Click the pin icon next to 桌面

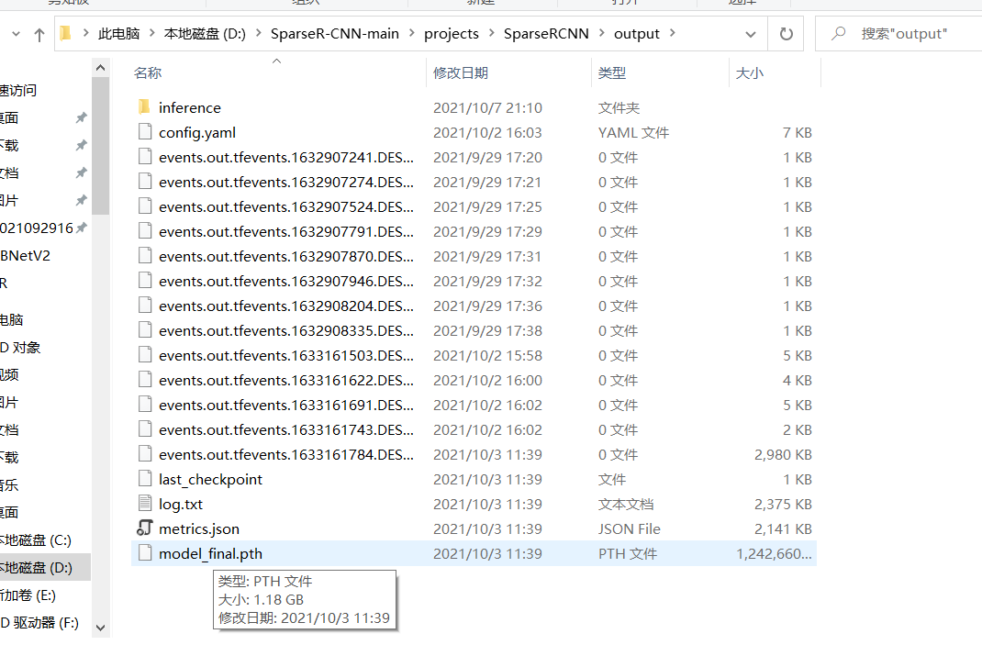pos(81,117)
